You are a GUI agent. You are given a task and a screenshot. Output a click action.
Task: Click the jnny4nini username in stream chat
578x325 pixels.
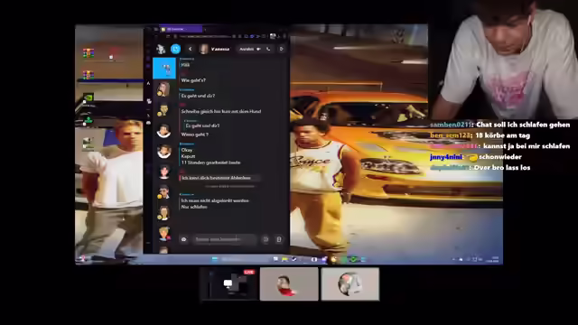point(446,157)
